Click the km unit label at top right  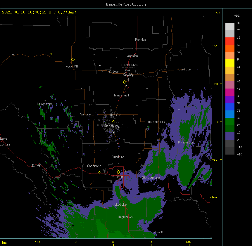(218, 12)
